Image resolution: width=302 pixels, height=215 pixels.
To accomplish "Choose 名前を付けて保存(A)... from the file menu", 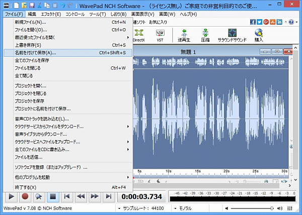I will (68, 53).
